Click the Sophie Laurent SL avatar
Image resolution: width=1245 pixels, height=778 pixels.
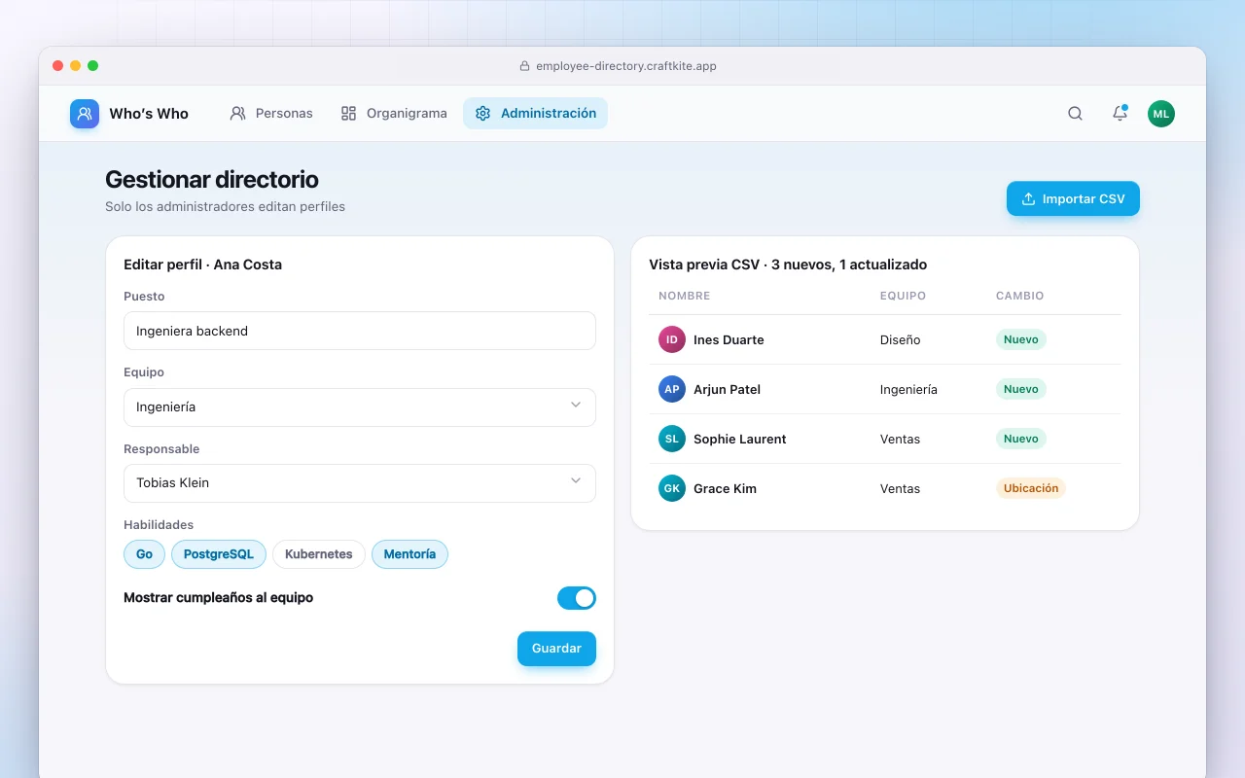[672, 439]
